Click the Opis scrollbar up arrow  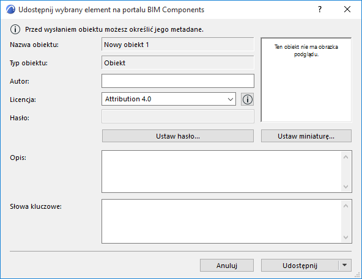[x=345, y=158]
